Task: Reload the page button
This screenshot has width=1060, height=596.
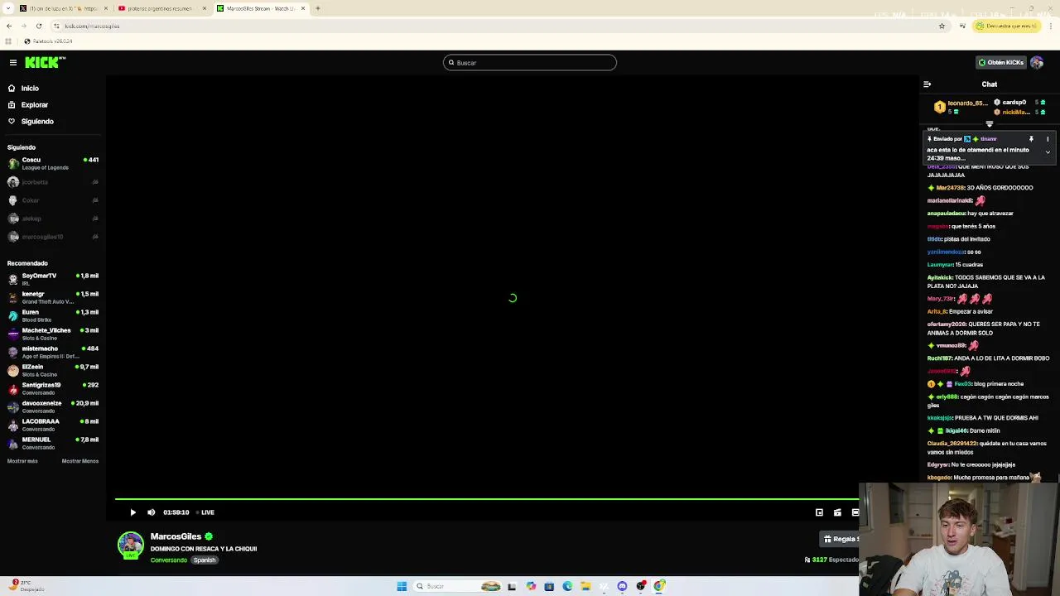Action: click(x=38, y=26)
